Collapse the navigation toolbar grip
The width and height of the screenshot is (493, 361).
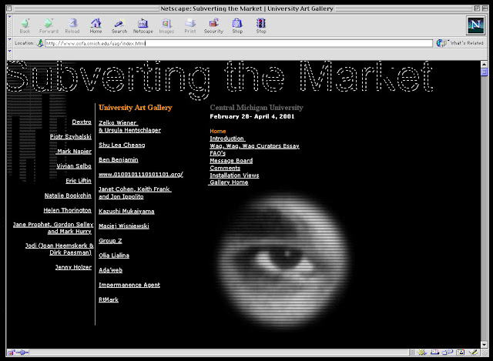9,25
